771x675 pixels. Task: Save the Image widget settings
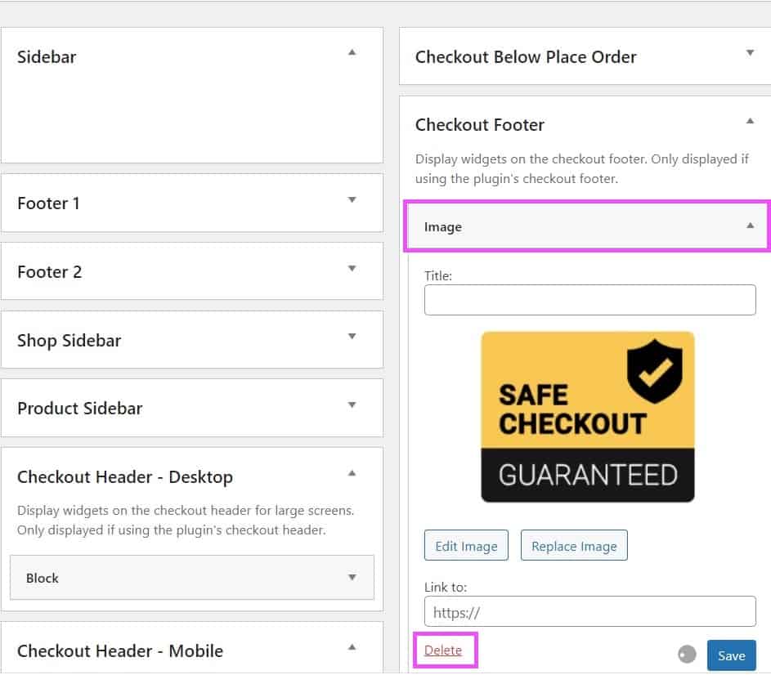click(731, 655)
